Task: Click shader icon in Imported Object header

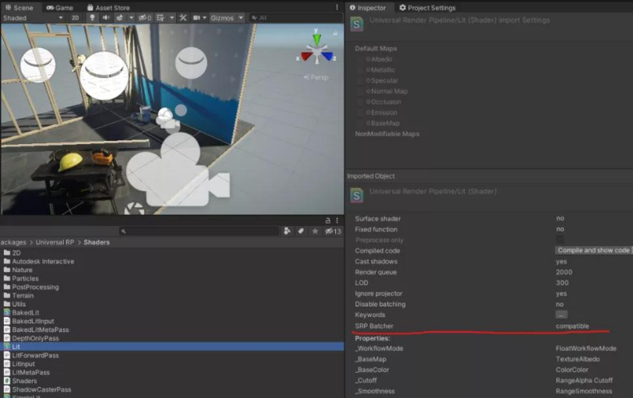Action: pyautogui.click(x=357, y=195)
